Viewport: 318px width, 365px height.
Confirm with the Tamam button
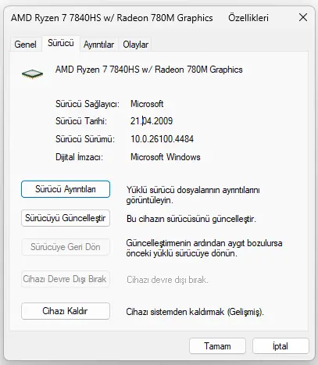click(217, 346)
